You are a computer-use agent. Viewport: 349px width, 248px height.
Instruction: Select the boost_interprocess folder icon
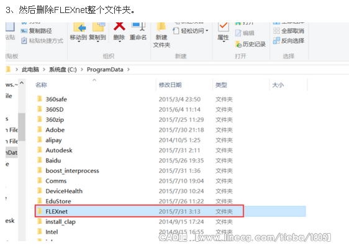click(40, 170)
